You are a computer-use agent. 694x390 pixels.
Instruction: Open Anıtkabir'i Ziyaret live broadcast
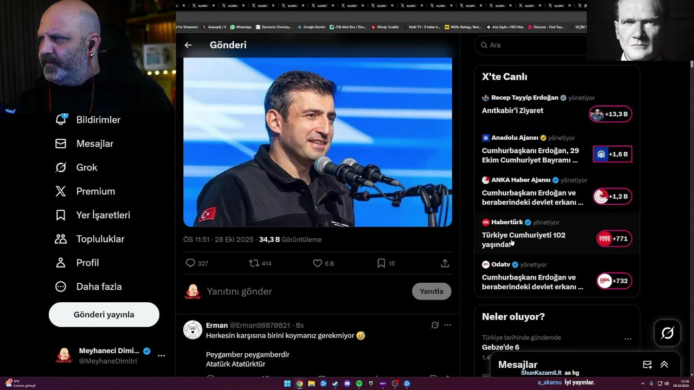click(x=512, y=110)
